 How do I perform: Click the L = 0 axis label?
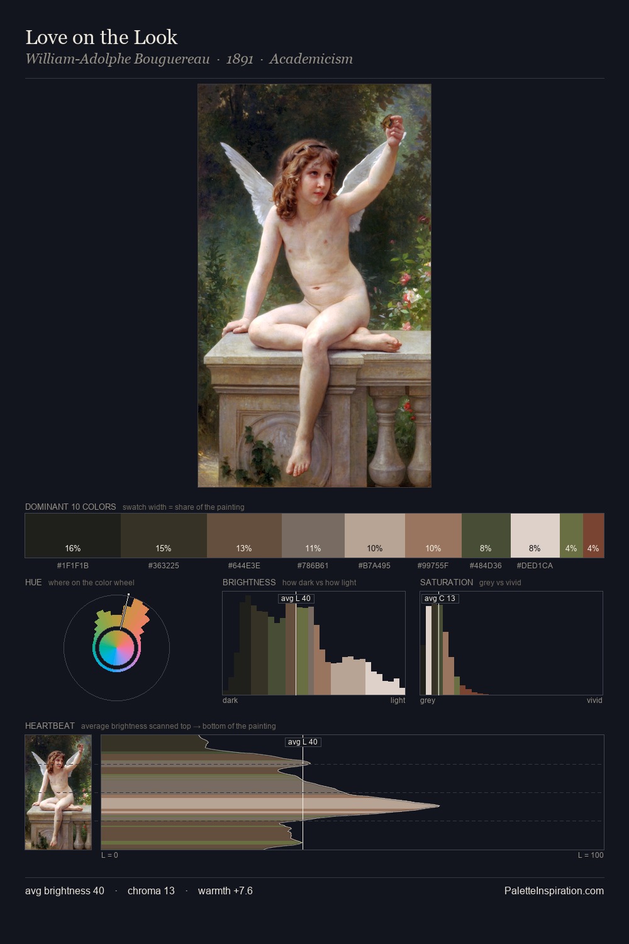coord(109,855)
